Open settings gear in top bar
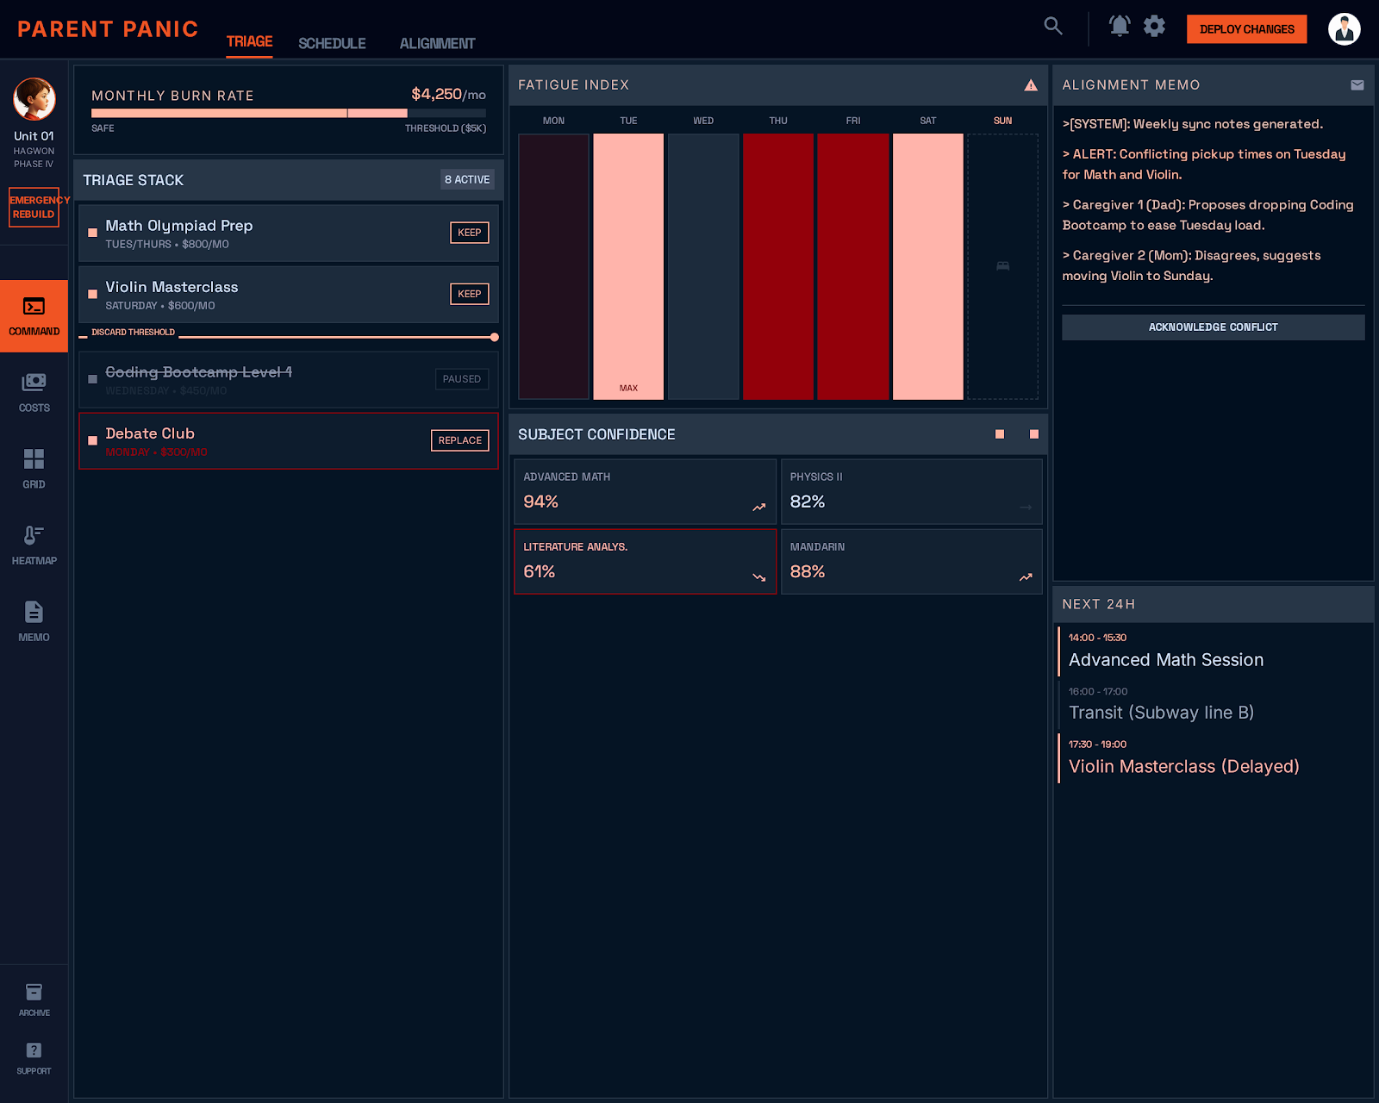The height and width of the screenshot is (1103, 1379). click(x=1154, y=26)
